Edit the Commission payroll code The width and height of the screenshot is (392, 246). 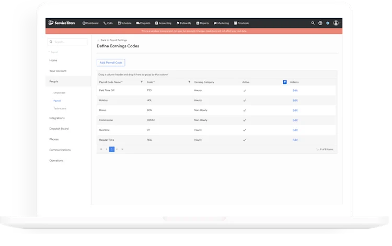[295, 120]
